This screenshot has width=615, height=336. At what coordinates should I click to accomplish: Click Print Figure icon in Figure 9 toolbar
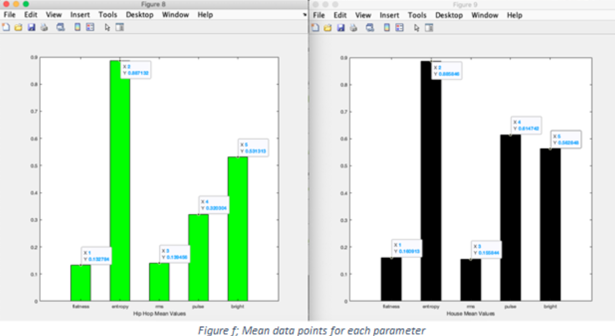[x=353, y=28]
